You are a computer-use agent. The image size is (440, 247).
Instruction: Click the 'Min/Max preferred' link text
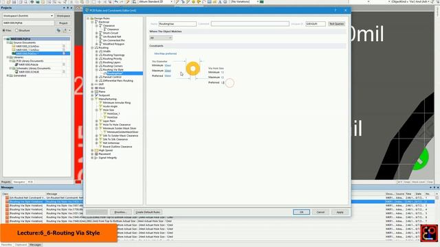tap(166, 54)
